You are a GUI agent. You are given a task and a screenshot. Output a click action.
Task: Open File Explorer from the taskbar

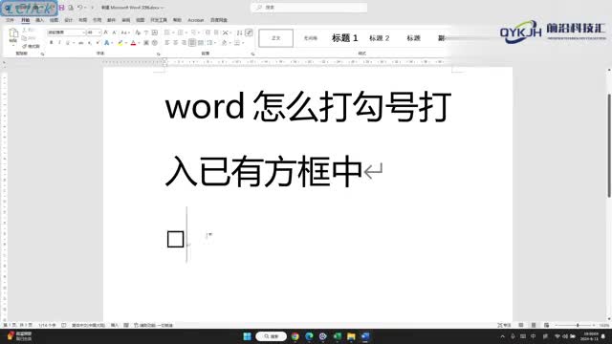pyautogui.click(x=351, y=336)
